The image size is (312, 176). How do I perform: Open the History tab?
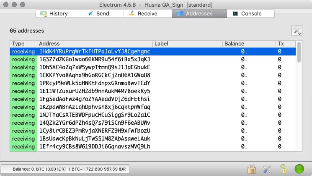(x=59, y=13)
